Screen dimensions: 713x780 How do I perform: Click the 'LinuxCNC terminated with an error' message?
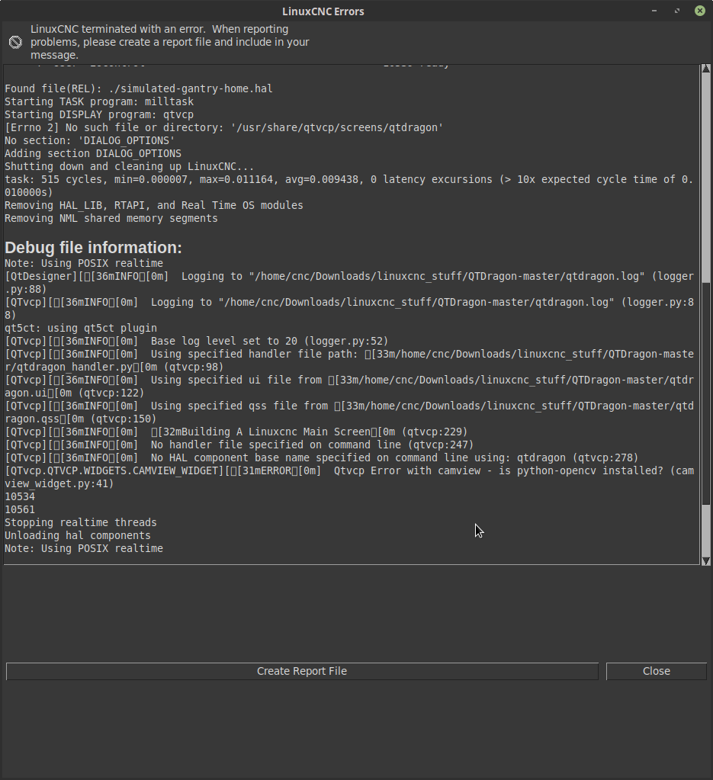click(169, 42)
